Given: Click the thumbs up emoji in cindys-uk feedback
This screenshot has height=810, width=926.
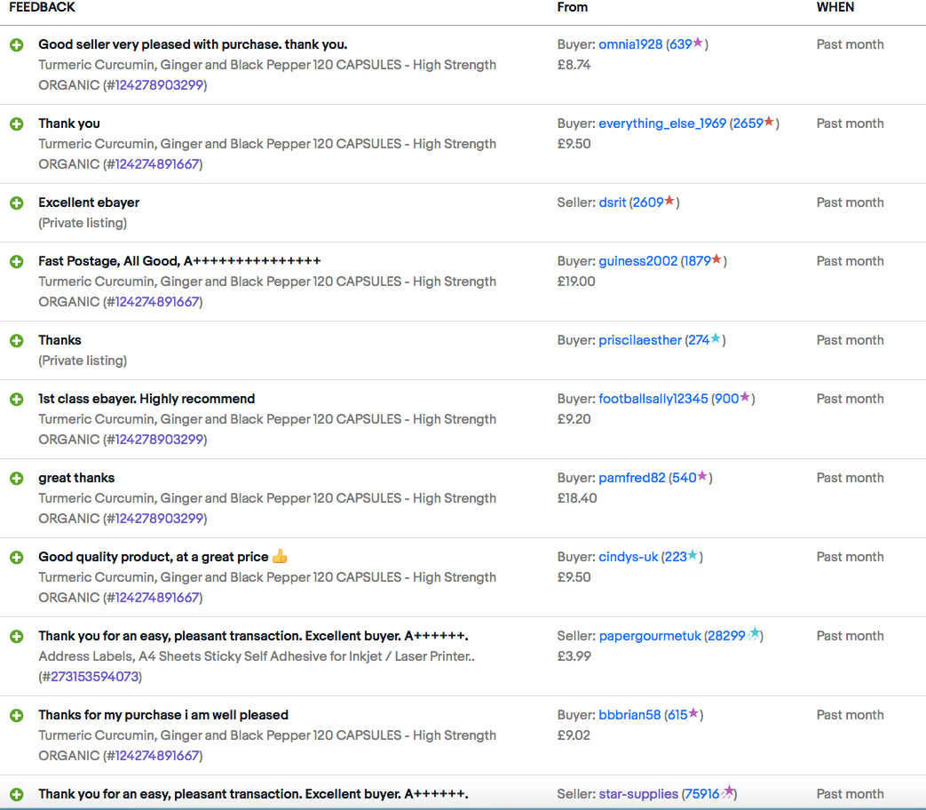Looking at the screenshot, I should pos(280,557).
